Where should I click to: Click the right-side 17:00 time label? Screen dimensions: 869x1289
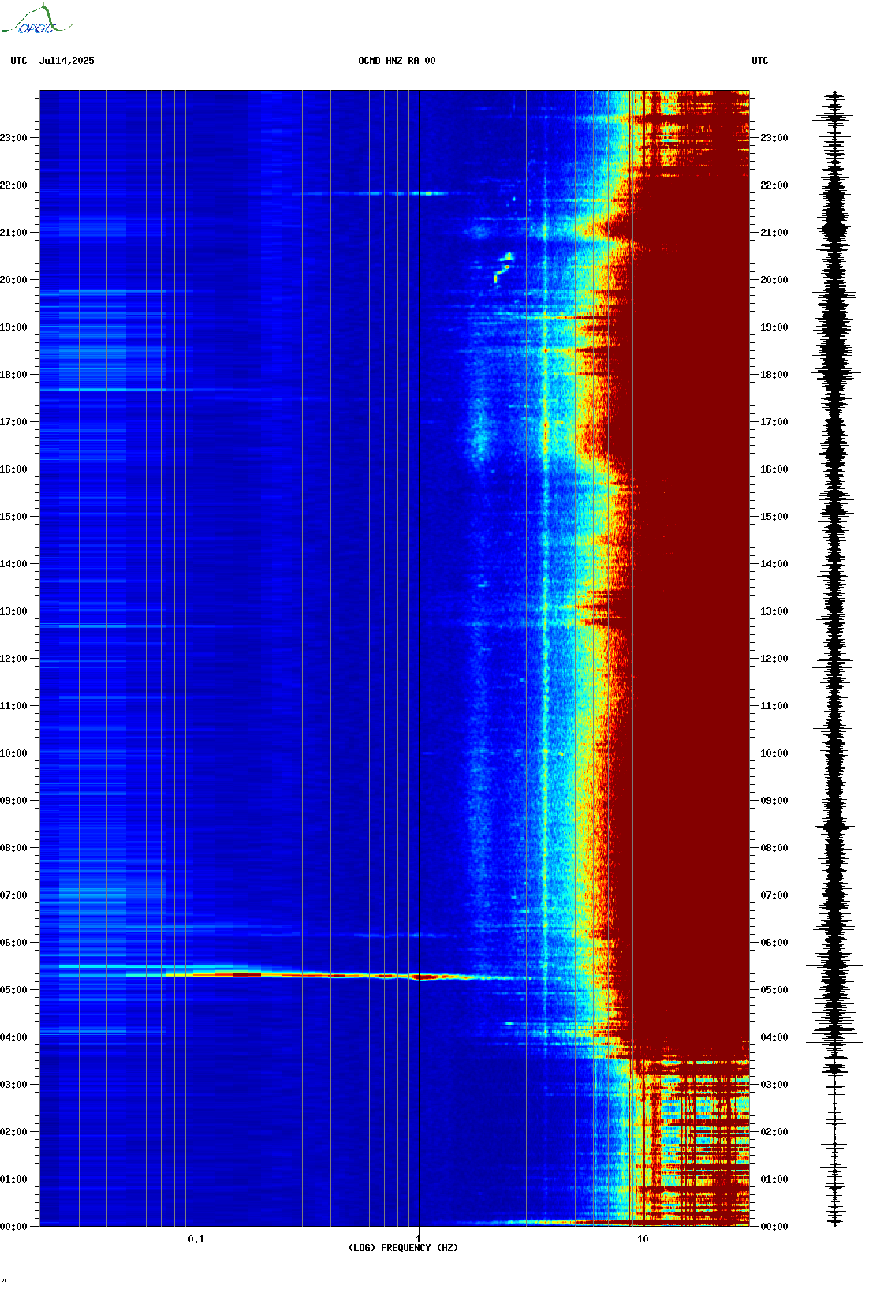(774, 422)
